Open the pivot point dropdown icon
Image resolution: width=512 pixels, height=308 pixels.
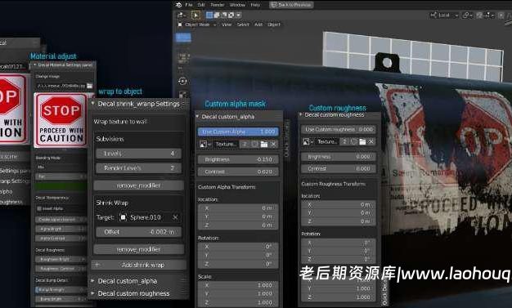(x=467, y=15)
